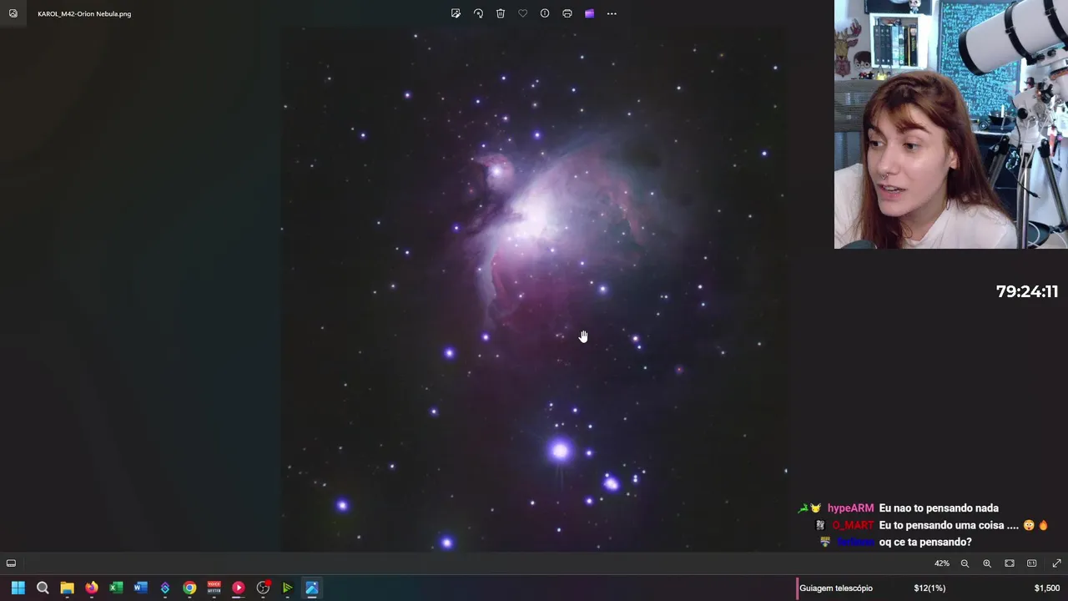Click the 'Guiagem telescópio' goal label
The image size is (1068, 601).
[836, 588]
